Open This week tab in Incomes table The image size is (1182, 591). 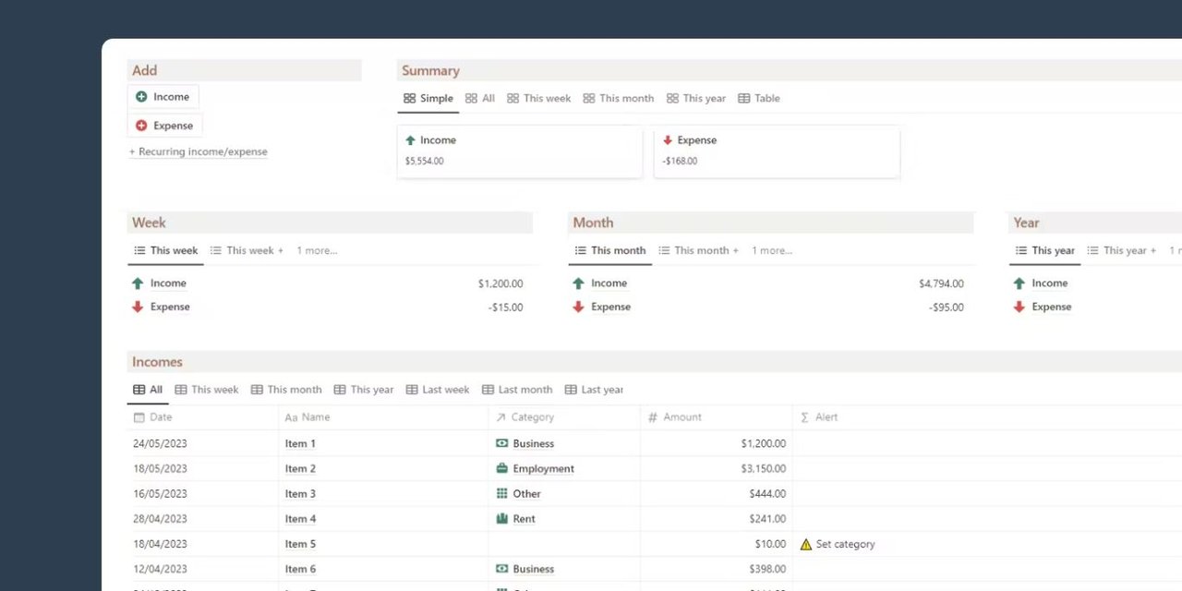pyautogui.click(x=207, y=390)
